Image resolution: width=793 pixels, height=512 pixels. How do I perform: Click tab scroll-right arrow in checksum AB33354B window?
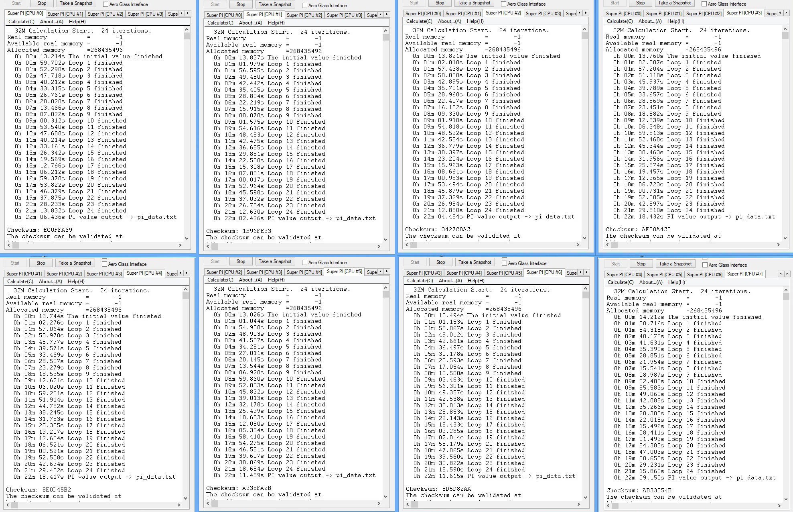pyautogui.click(x=787, y=274)
